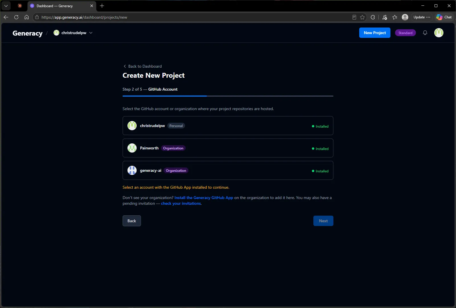456x308 pixels.
Task: Open the browser extensions puzzle icon
Action: 373,17
